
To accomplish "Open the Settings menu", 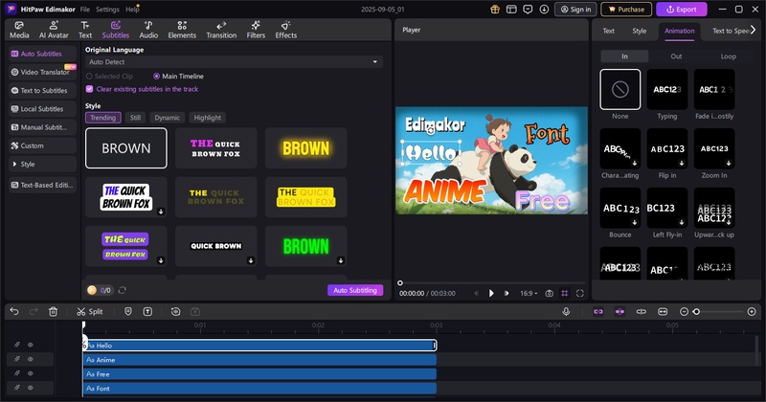I will pos(107,10).
